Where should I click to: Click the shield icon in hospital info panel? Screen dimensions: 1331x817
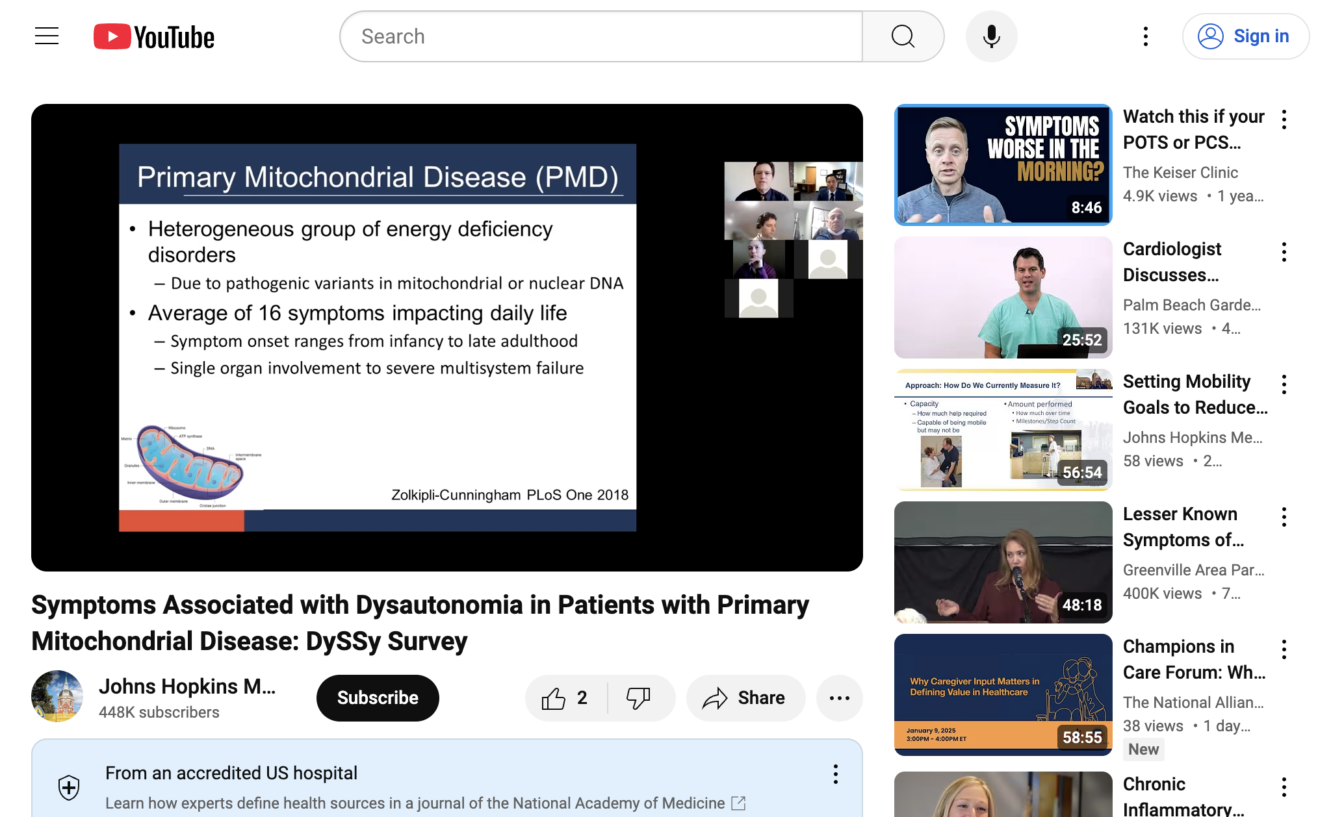click(x=69, y=788)
